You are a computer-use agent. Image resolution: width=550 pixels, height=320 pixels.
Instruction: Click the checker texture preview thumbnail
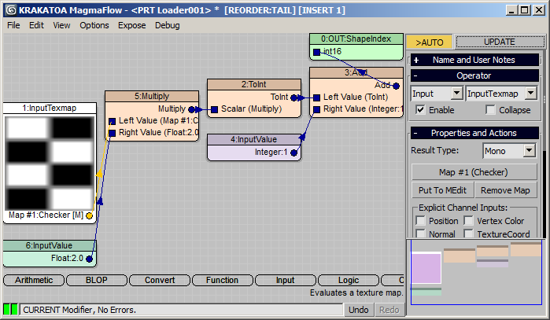coord(50,163)
